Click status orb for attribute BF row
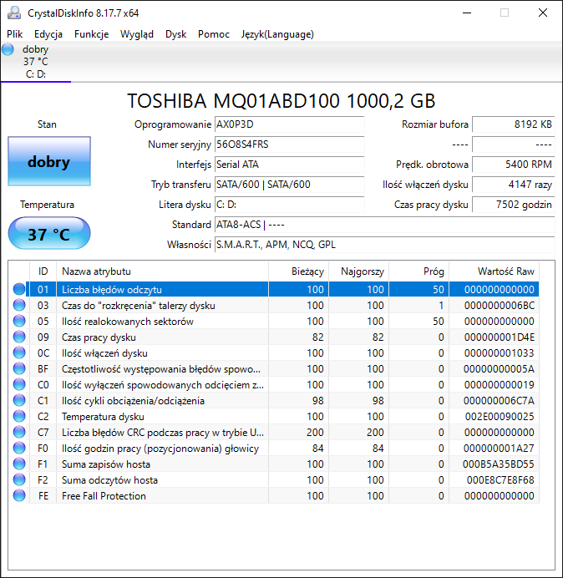The width and height of the screenshot is (563, 578). point(19,368)
